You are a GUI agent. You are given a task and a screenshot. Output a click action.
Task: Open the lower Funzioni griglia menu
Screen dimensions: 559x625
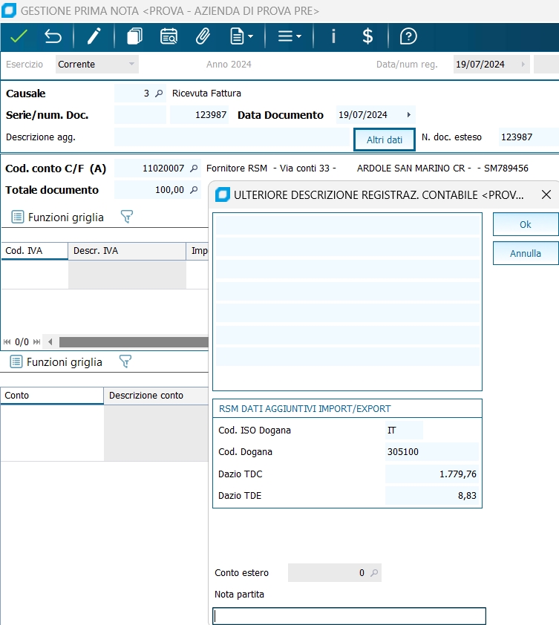pos(56,361)
